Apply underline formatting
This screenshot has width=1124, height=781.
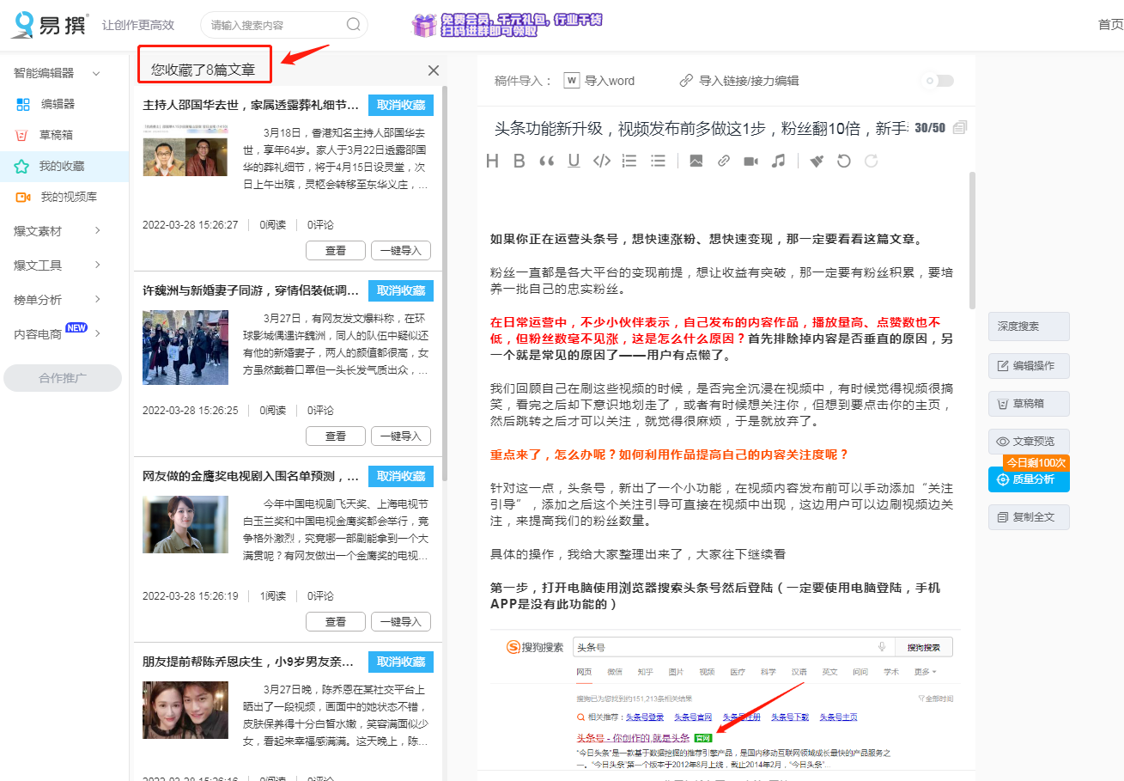574,161
